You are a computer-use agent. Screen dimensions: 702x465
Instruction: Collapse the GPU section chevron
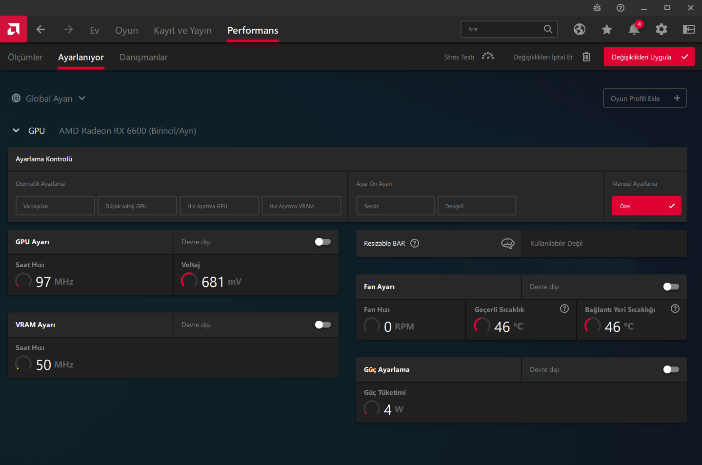coord(16,131)
